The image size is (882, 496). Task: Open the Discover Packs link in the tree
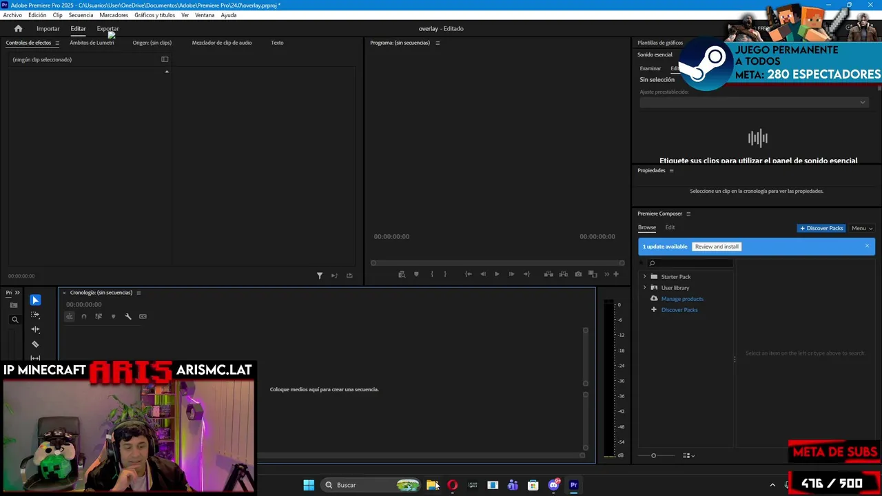click(x=679, y=310)
